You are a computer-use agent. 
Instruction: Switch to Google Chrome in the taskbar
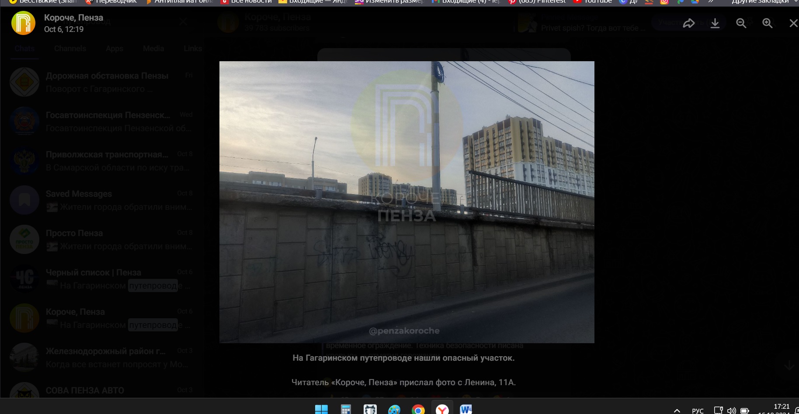[418, 409]
